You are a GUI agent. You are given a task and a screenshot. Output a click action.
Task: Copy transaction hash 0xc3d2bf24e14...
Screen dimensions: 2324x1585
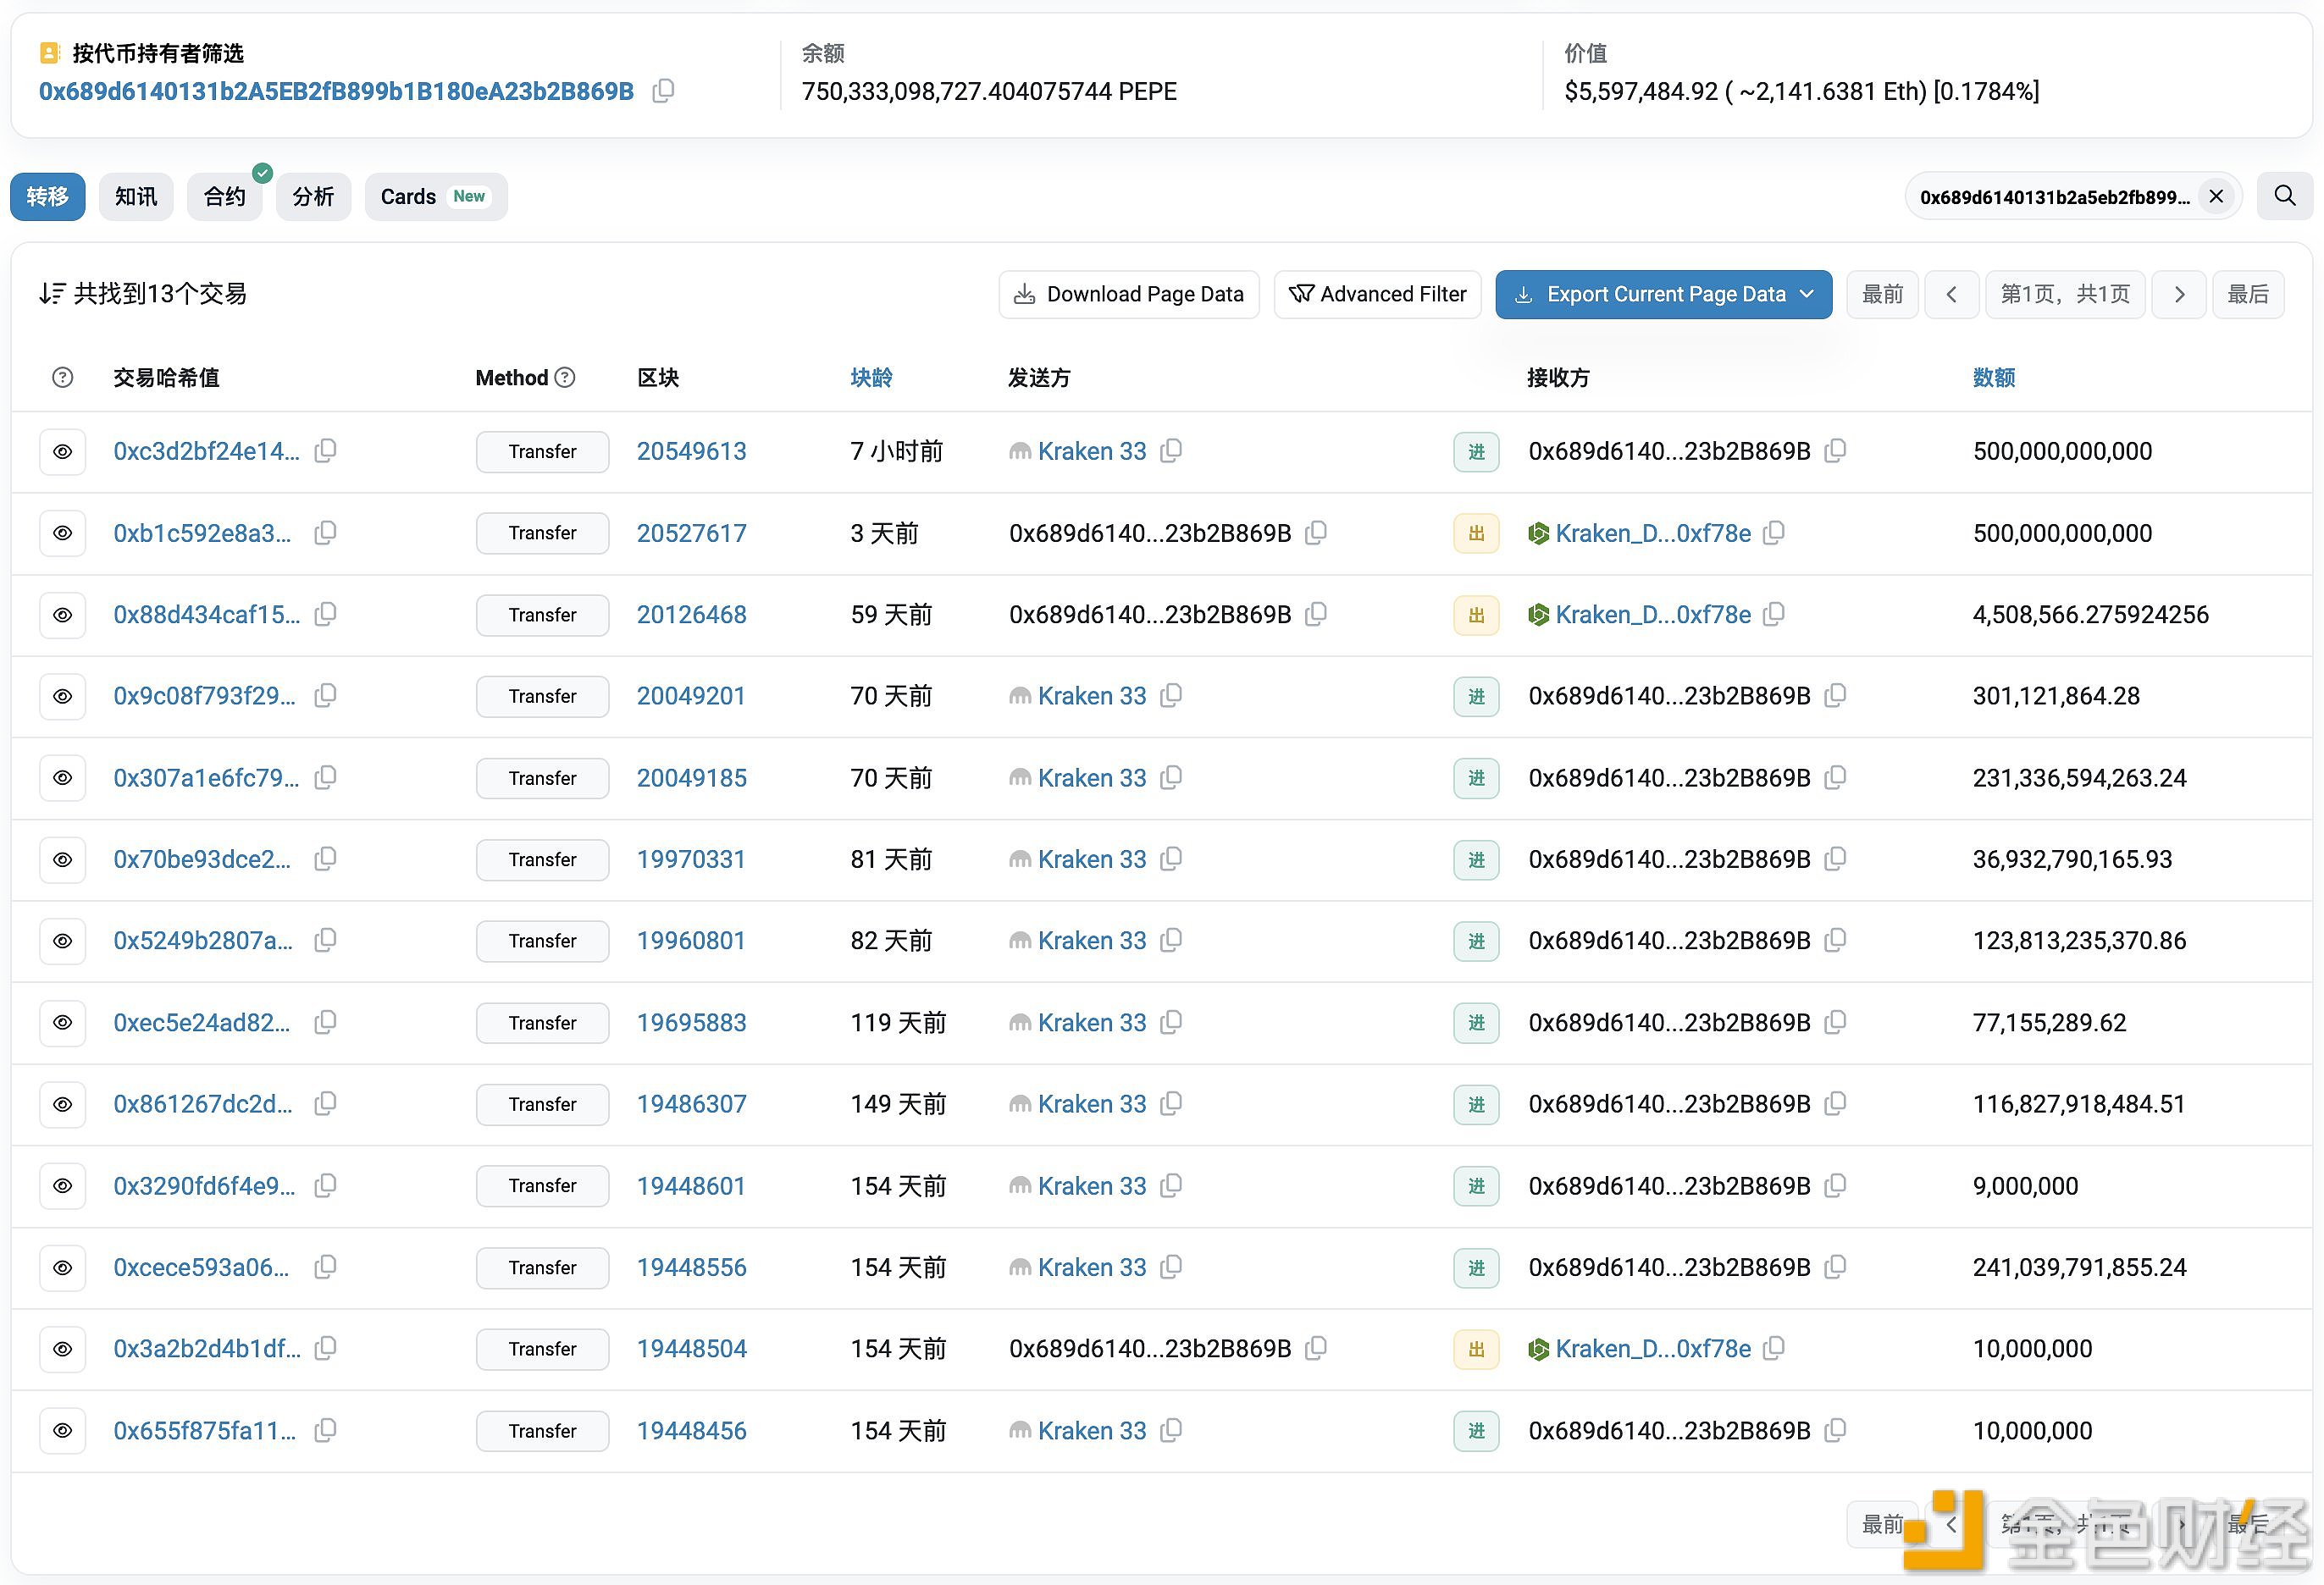tap(325, 451)
